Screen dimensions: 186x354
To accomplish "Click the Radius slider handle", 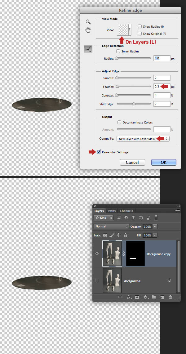I will click(117, 58).
